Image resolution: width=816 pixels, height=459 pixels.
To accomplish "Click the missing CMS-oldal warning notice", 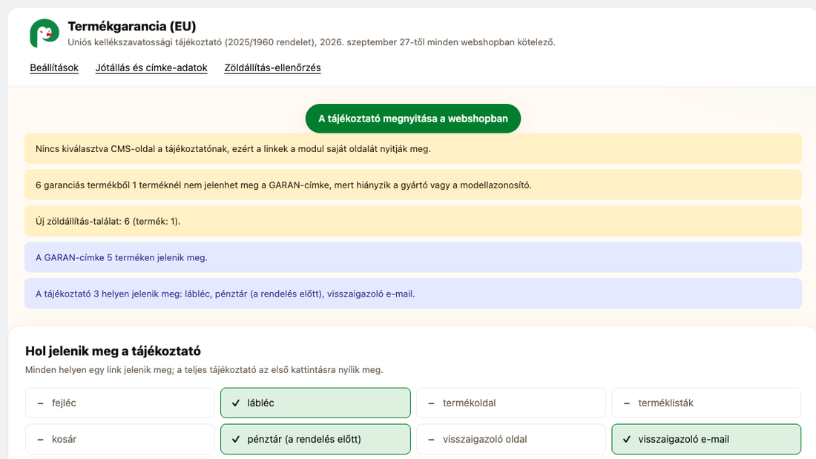I will [413, 149].
